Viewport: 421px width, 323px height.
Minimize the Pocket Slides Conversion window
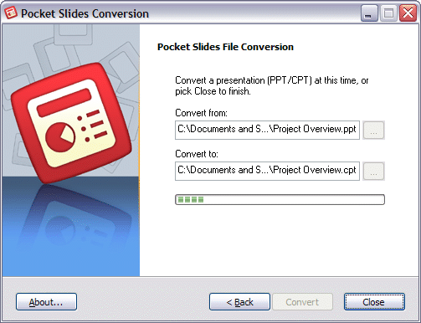[x=369, y=13]
